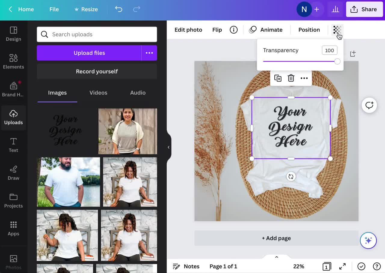The width and height of the screenshot is (385, 273).
Task: Open the 22% zoom level control
Action: point(299,266)
